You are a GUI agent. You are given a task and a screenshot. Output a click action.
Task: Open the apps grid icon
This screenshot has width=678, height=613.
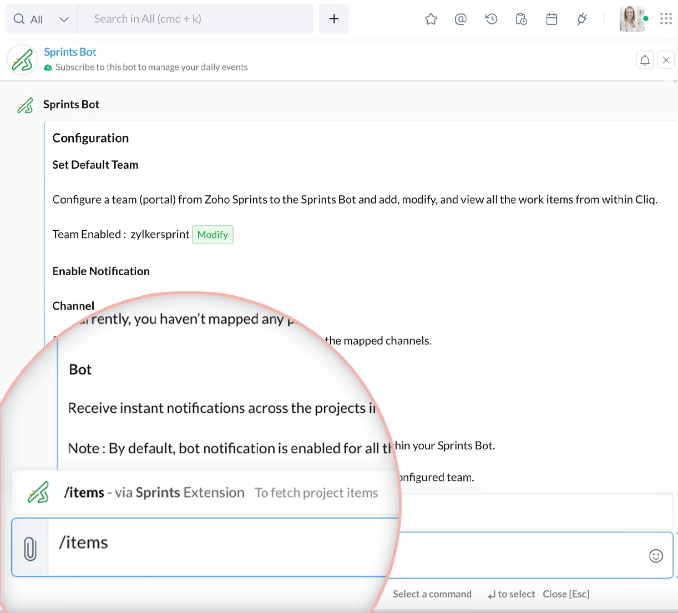coord(666,19)
